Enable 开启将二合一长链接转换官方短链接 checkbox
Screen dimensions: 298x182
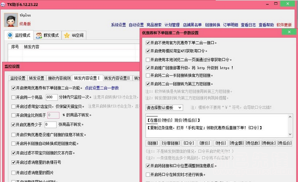click(148, 75)
